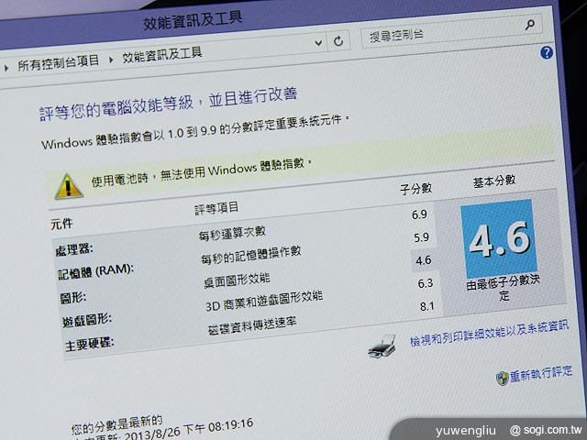Click the 元件 column header

(61, 224)
